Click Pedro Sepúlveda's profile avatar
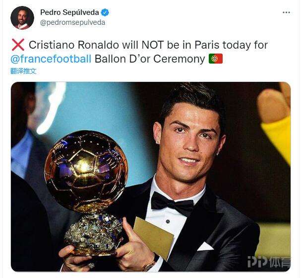Screen dimensions: 302x278 tap(22, 17)
